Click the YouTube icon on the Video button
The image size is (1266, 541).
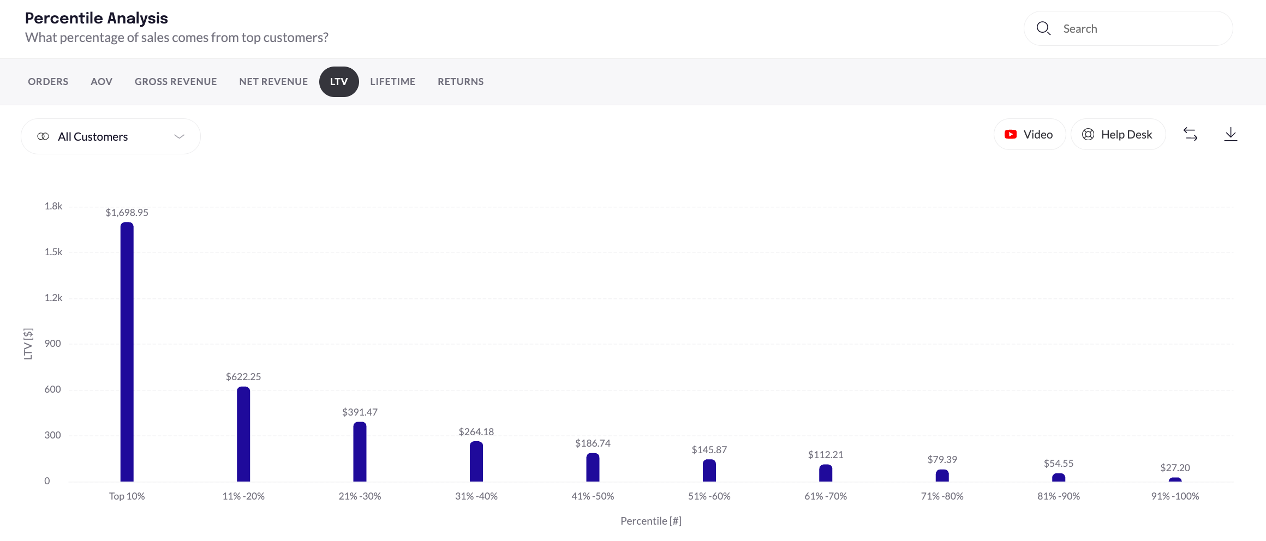coord(1011,134)
